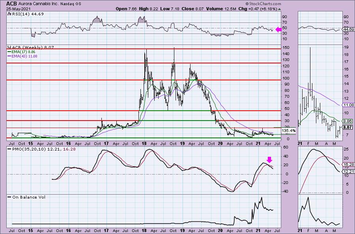Click the 'Chg +0.47 (+6.18%)' value

click(x=258, y=9)
